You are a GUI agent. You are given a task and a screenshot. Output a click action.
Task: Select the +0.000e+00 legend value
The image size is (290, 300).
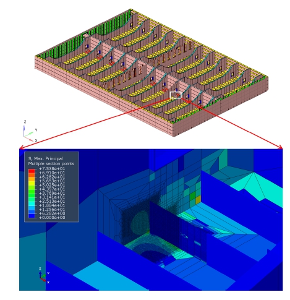point(52,218)
